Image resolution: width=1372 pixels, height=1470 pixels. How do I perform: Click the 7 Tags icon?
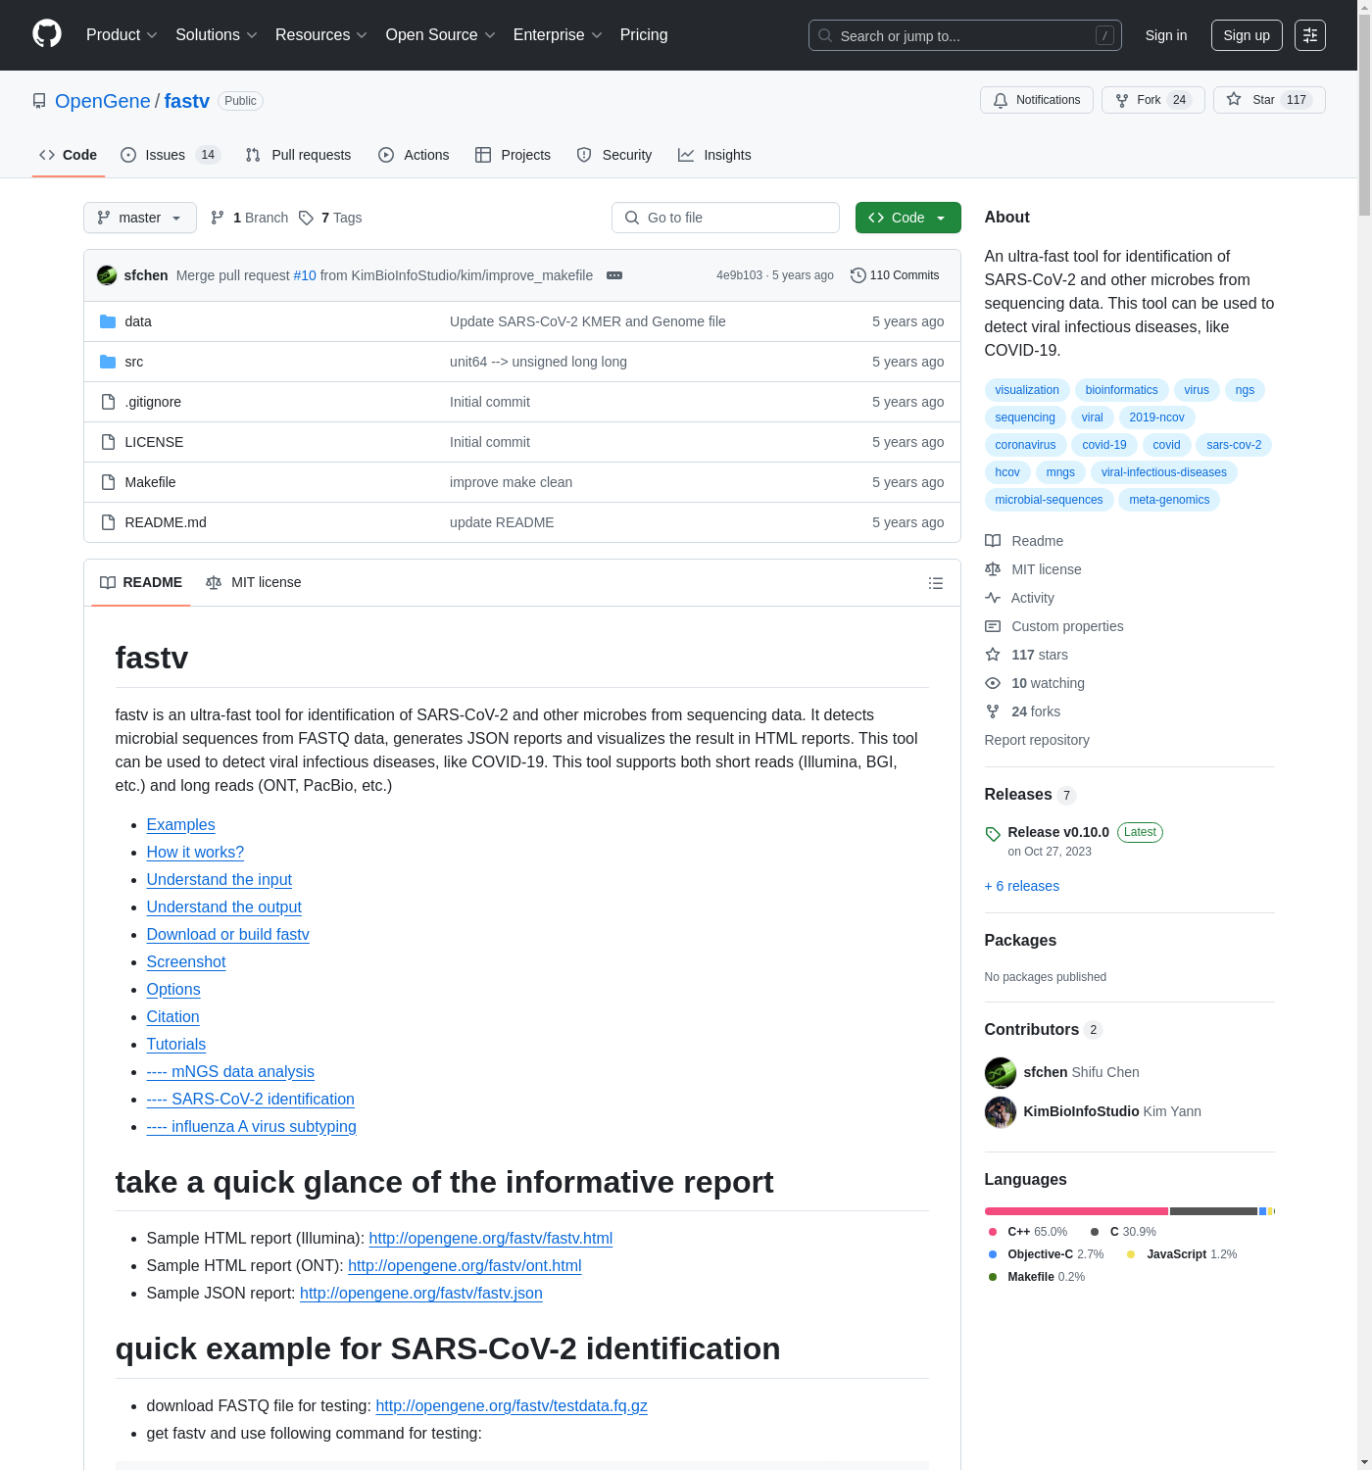pos(307,218)
